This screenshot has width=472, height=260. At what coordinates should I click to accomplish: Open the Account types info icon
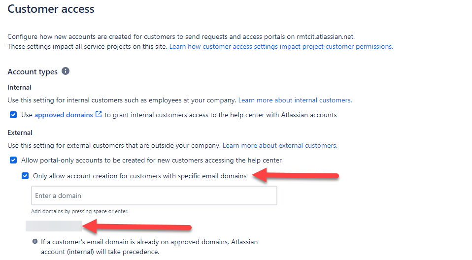[x=66, y=71]
